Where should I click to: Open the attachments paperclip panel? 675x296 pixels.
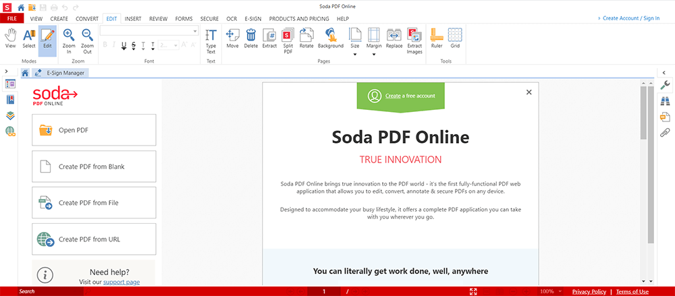coord(665,132)
